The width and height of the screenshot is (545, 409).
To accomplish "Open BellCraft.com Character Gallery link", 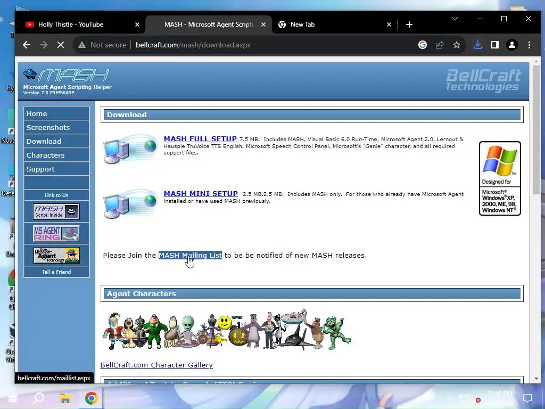I will (156, 365).
